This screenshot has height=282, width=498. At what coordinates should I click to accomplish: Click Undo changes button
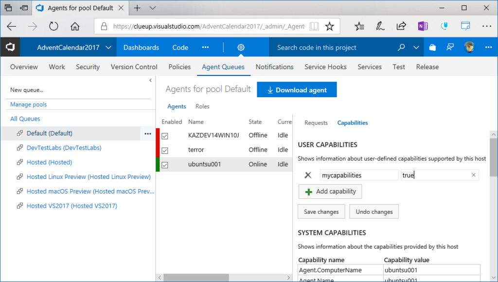tap(374, 212)
